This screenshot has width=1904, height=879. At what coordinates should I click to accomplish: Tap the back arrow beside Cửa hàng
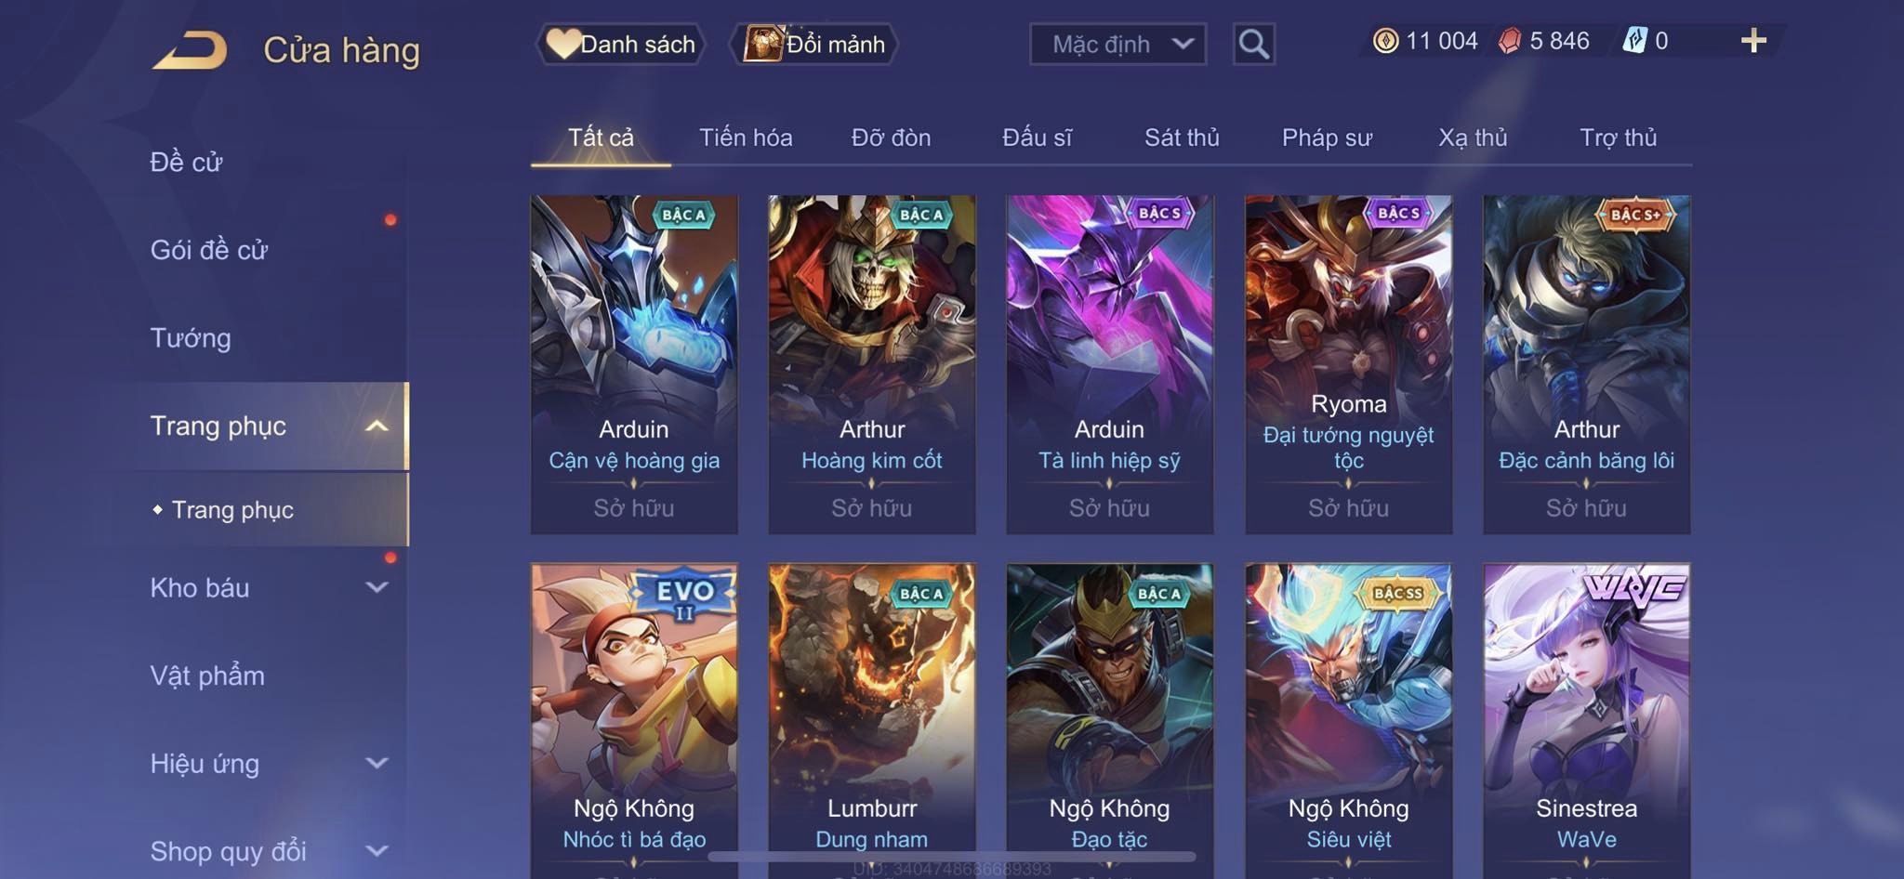click(191, 50)
